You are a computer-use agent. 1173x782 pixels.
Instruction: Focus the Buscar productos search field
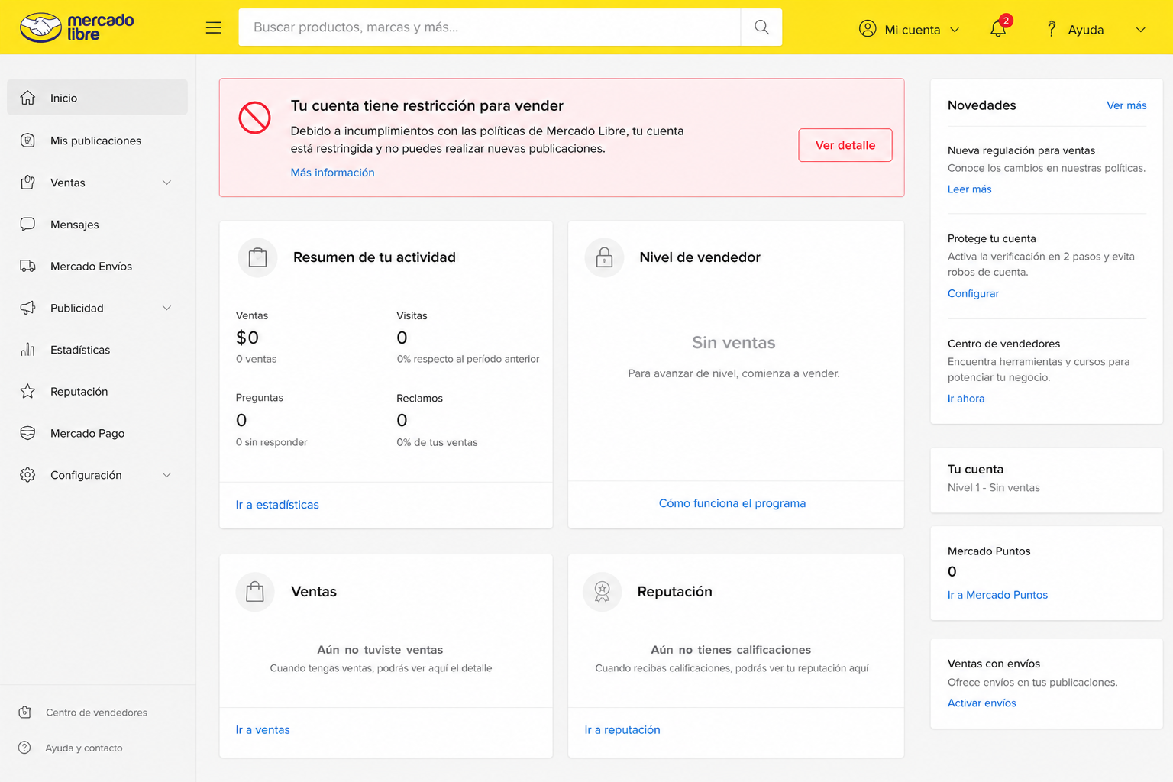(x=490, y=27)
